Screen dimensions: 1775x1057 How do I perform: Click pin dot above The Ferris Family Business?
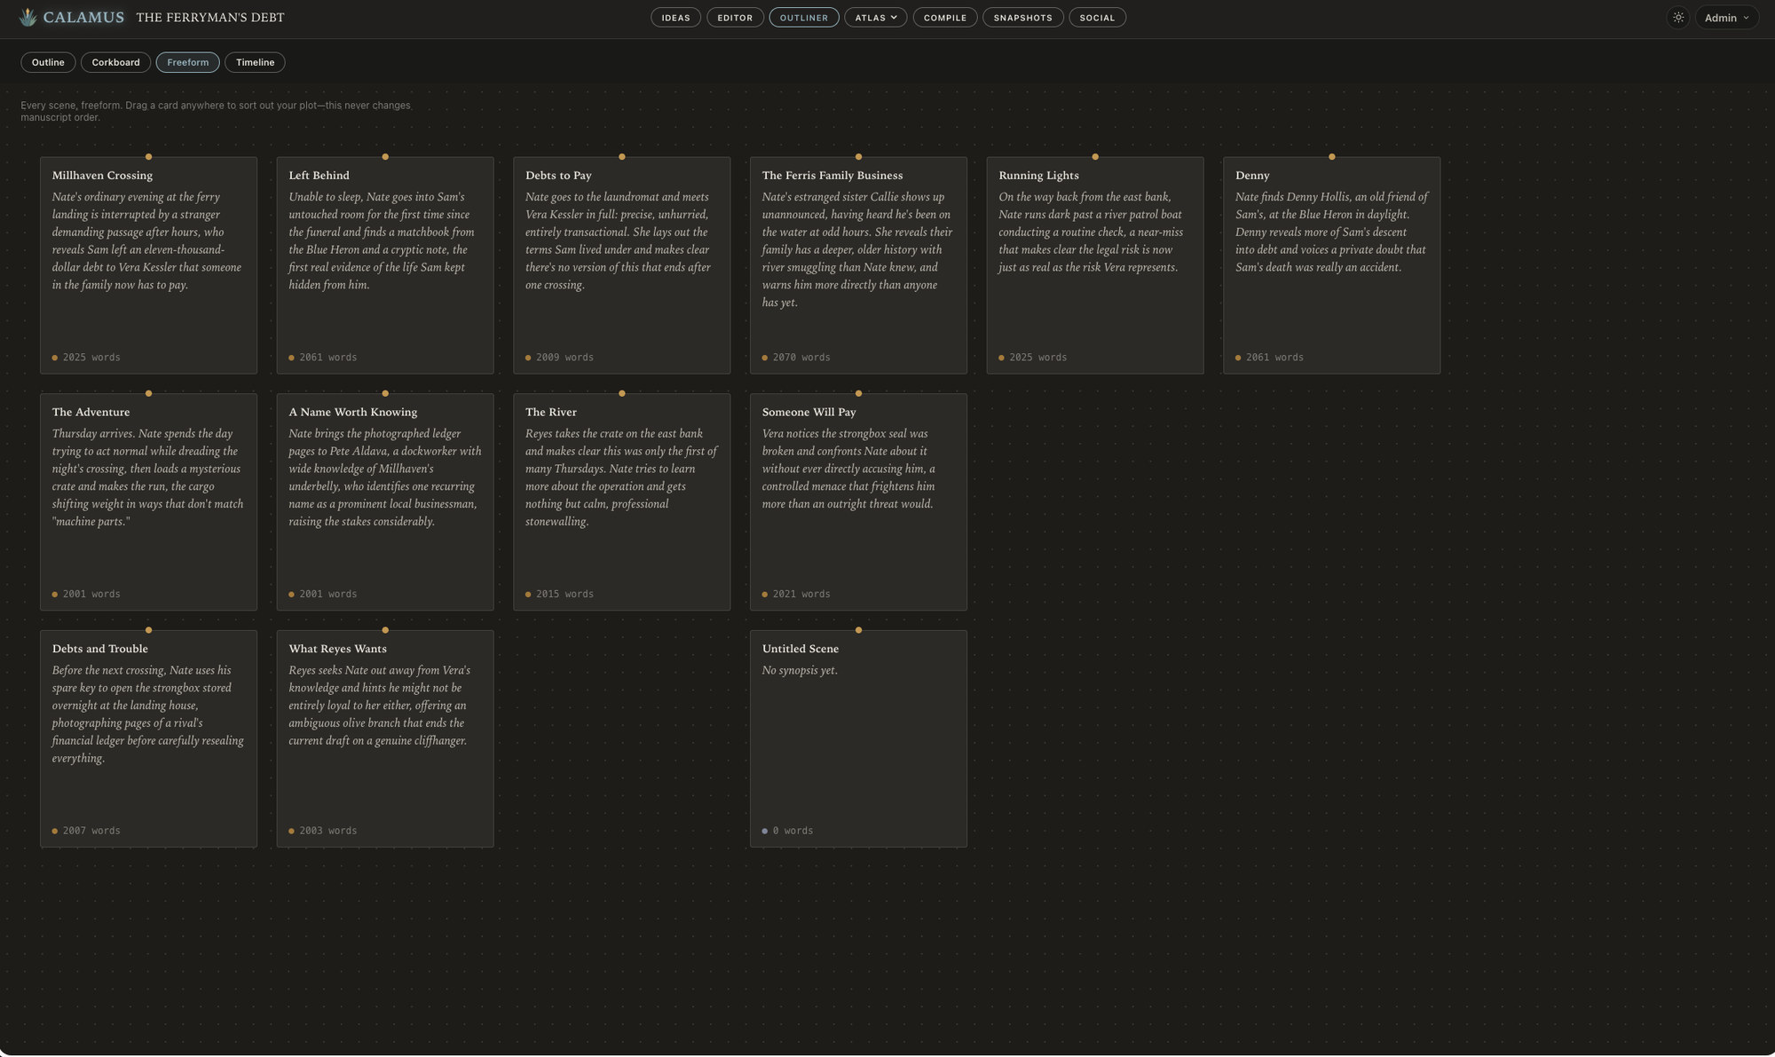point(858,157)
